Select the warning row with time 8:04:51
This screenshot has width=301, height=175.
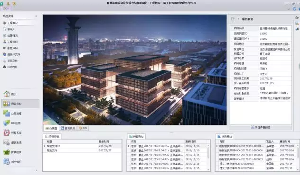tap(167, 150)
